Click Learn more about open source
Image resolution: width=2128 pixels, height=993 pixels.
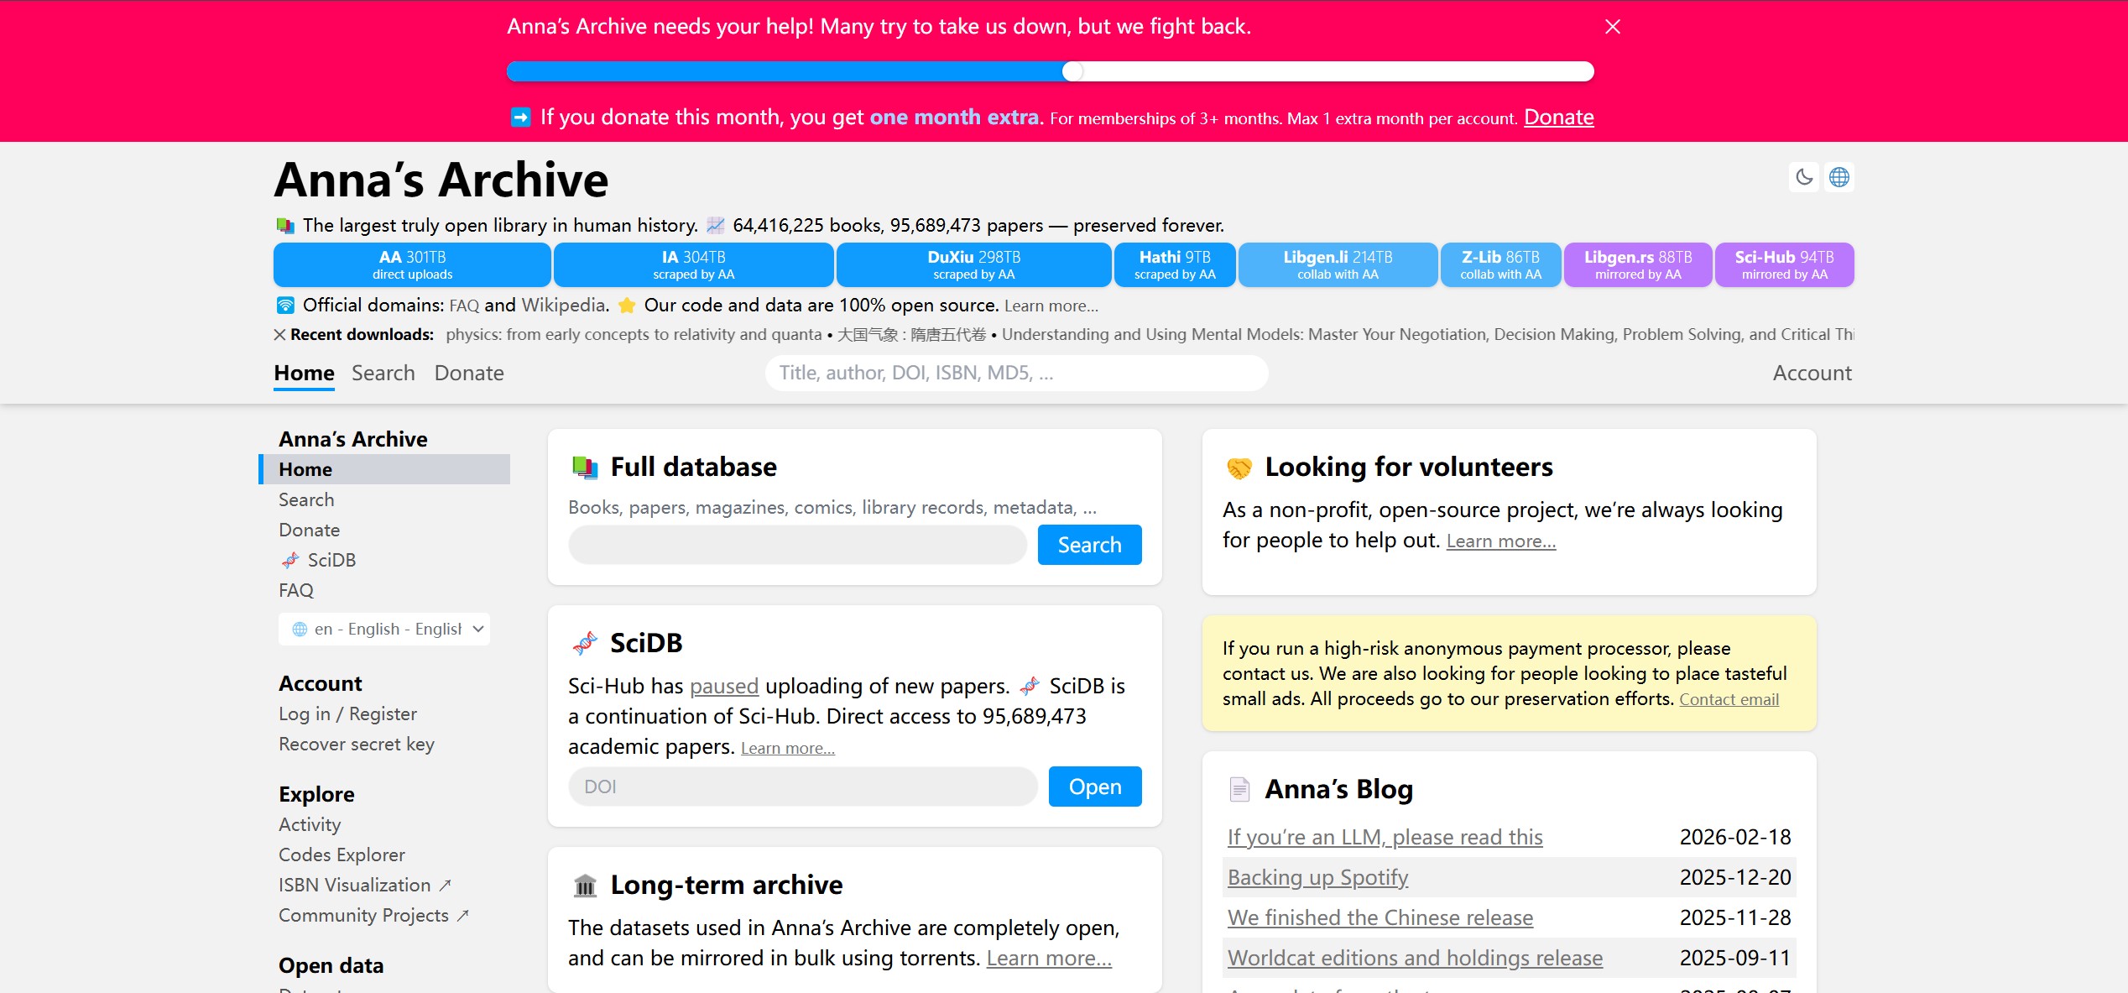tap(1051, 306)
